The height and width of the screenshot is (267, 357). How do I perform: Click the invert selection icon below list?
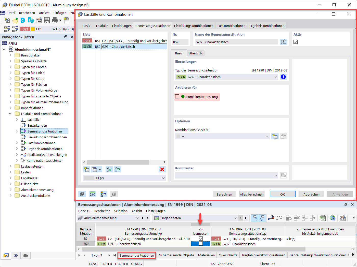pyautogui.click(x=118, y=169)
